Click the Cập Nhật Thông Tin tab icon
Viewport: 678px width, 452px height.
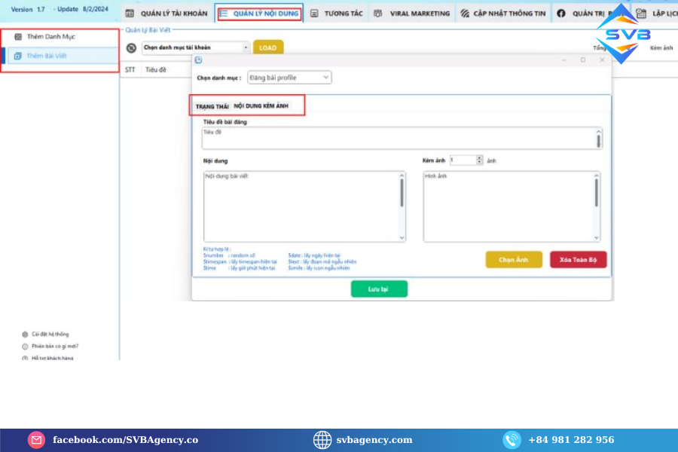pyautogui.click(x=464, y=14)
